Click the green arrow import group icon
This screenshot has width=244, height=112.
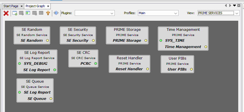coord(28,13)
